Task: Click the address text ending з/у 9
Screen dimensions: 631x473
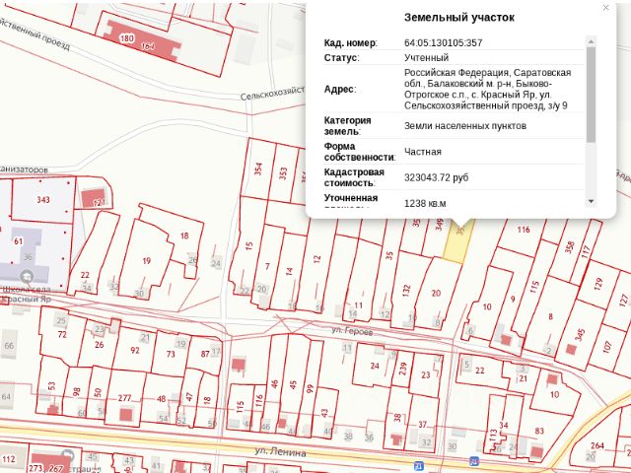Action: tap(487, 90)
